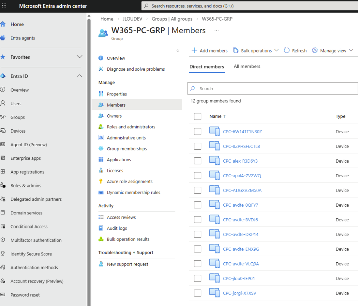The image size is (358, 306).
Task: Click the Add members plus icon
Action: click(194, 50)
